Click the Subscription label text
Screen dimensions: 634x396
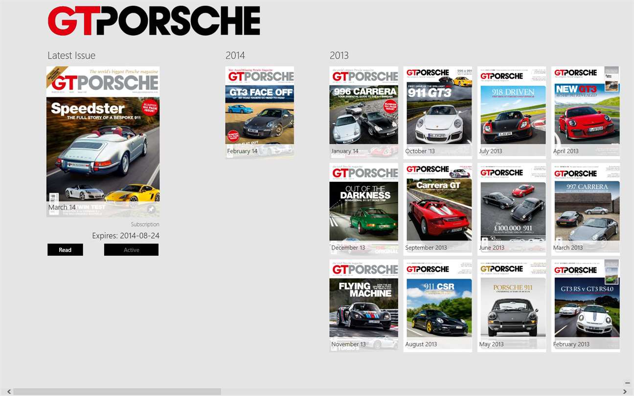point(145,224)
